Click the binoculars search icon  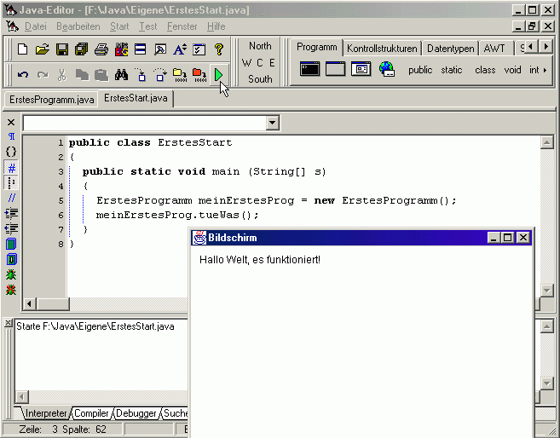tap(121, 75)
